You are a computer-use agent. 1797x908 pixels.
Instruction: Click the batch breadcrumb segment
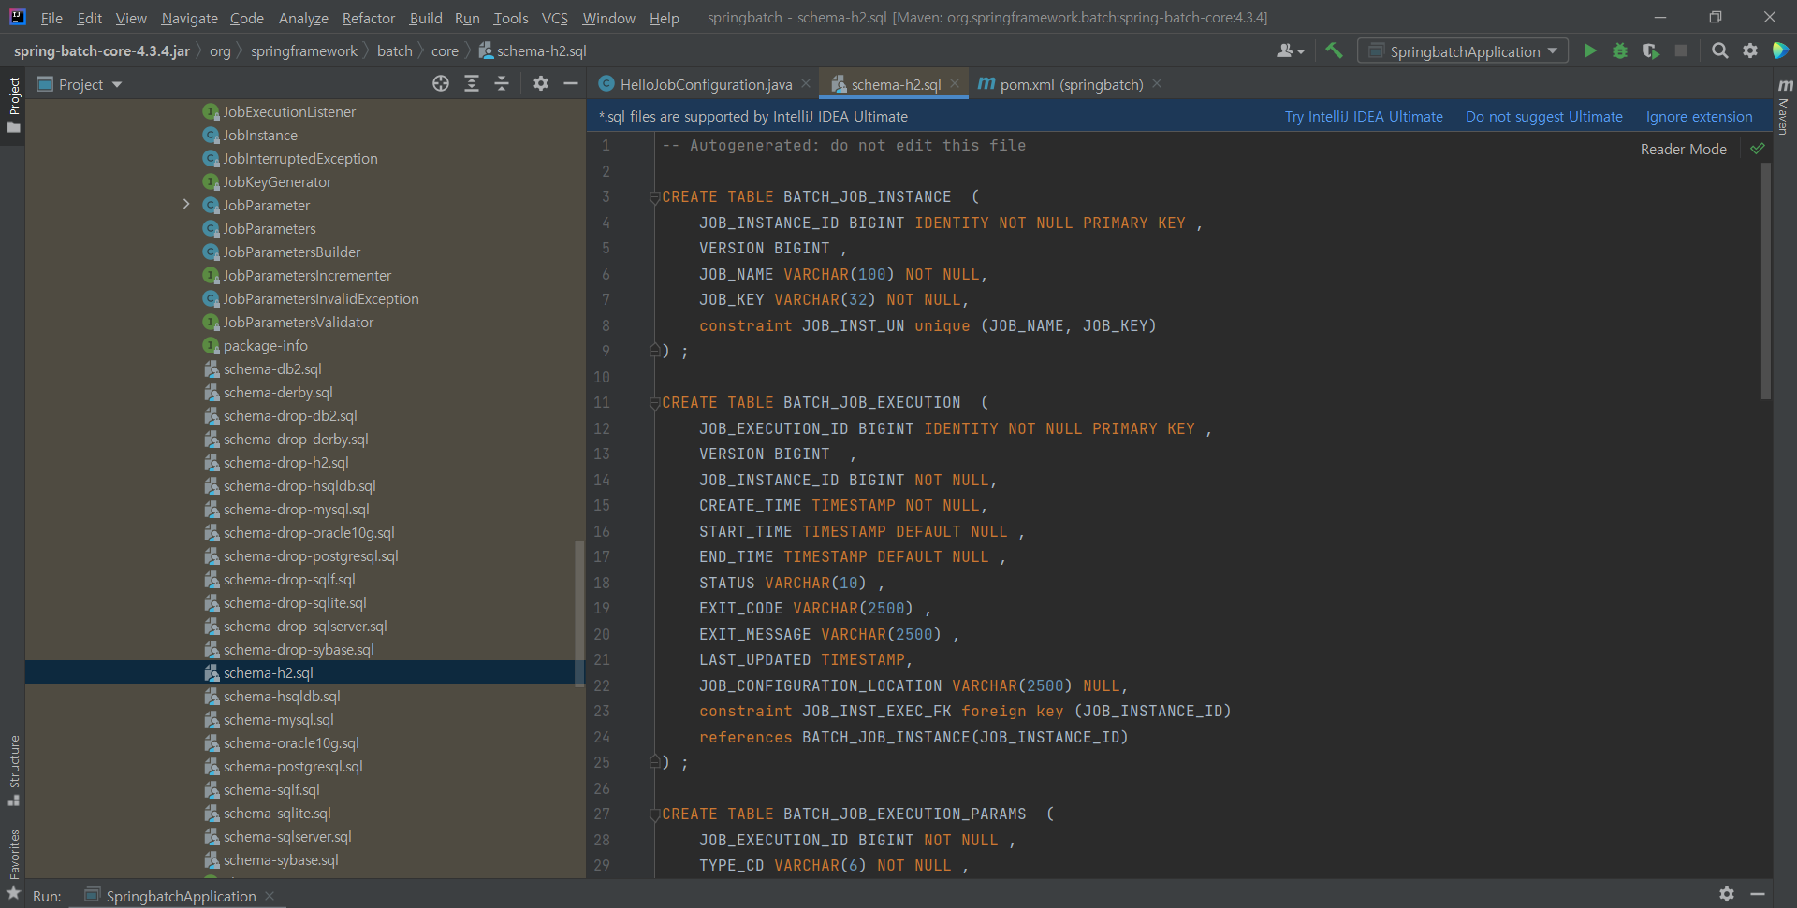[394, 51]
